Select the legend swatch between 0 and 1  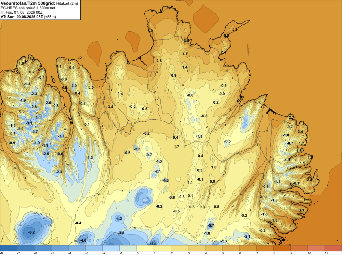[145, 248]
